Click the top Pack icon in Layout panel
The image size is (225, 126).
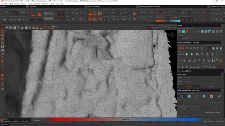tap(90, 13)
